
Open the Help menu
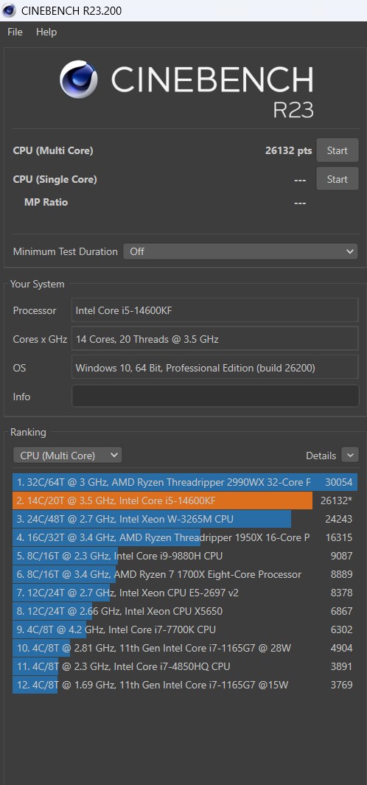click(x=46, y=32)
